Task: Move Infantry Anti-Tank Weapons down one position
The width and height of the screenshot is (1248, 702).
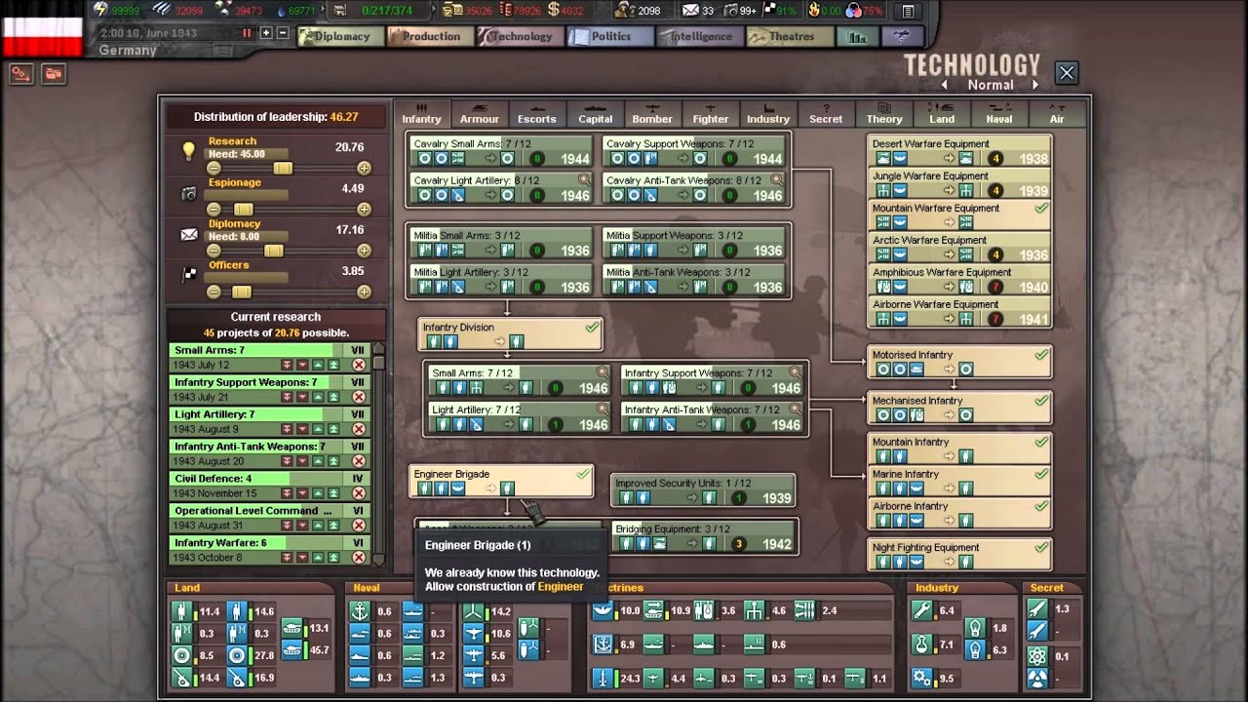Action: (302, 461)
